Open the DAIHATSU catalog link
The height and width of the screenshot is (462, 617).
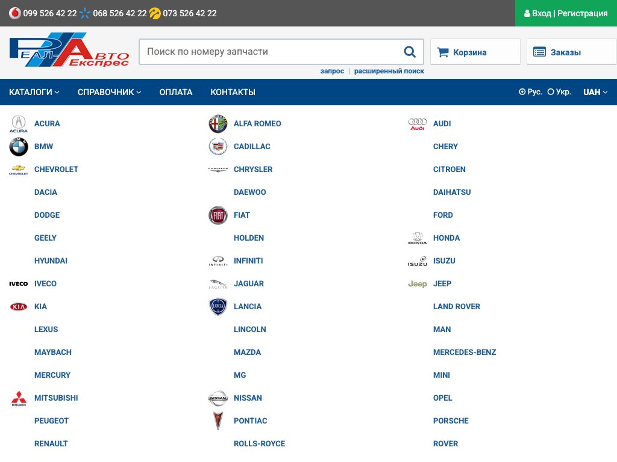pyautogui.click(x=452, y=192)
